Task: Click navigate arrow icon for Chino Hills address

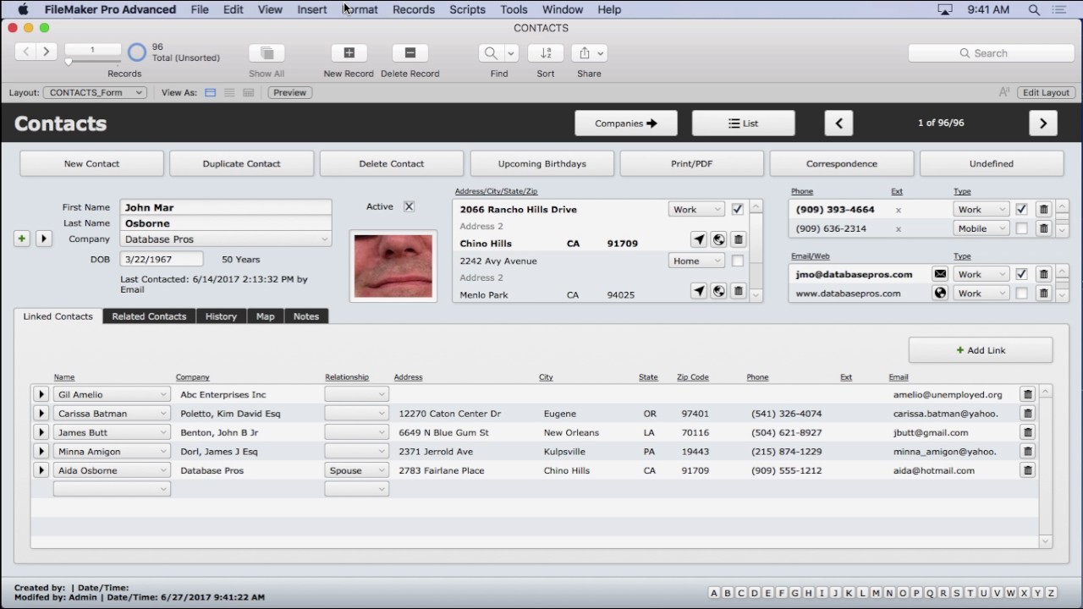Action: pos(699,240)
